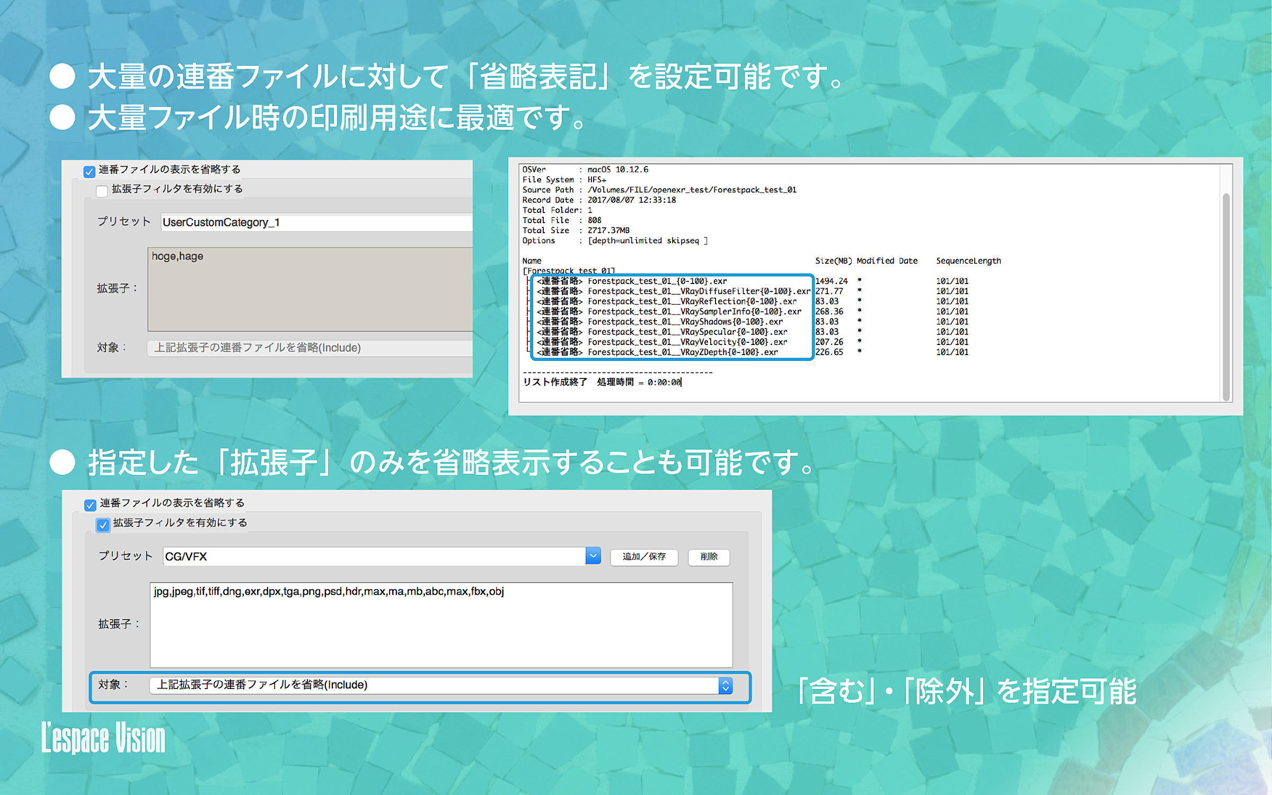
Task: Click the 追加／保存 button
Action: point(643,557)
